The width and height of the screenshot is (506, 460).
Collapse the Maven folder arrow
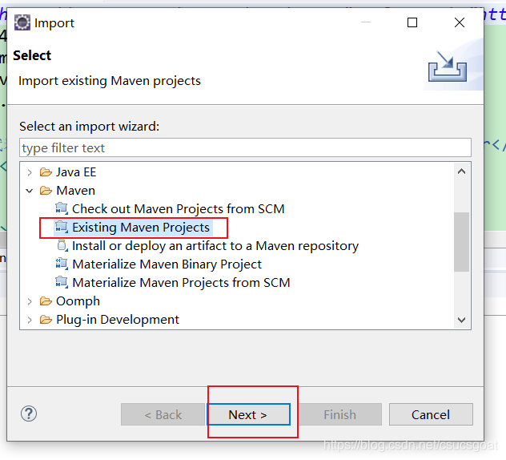pyautogui.click(x=30, y=191)
